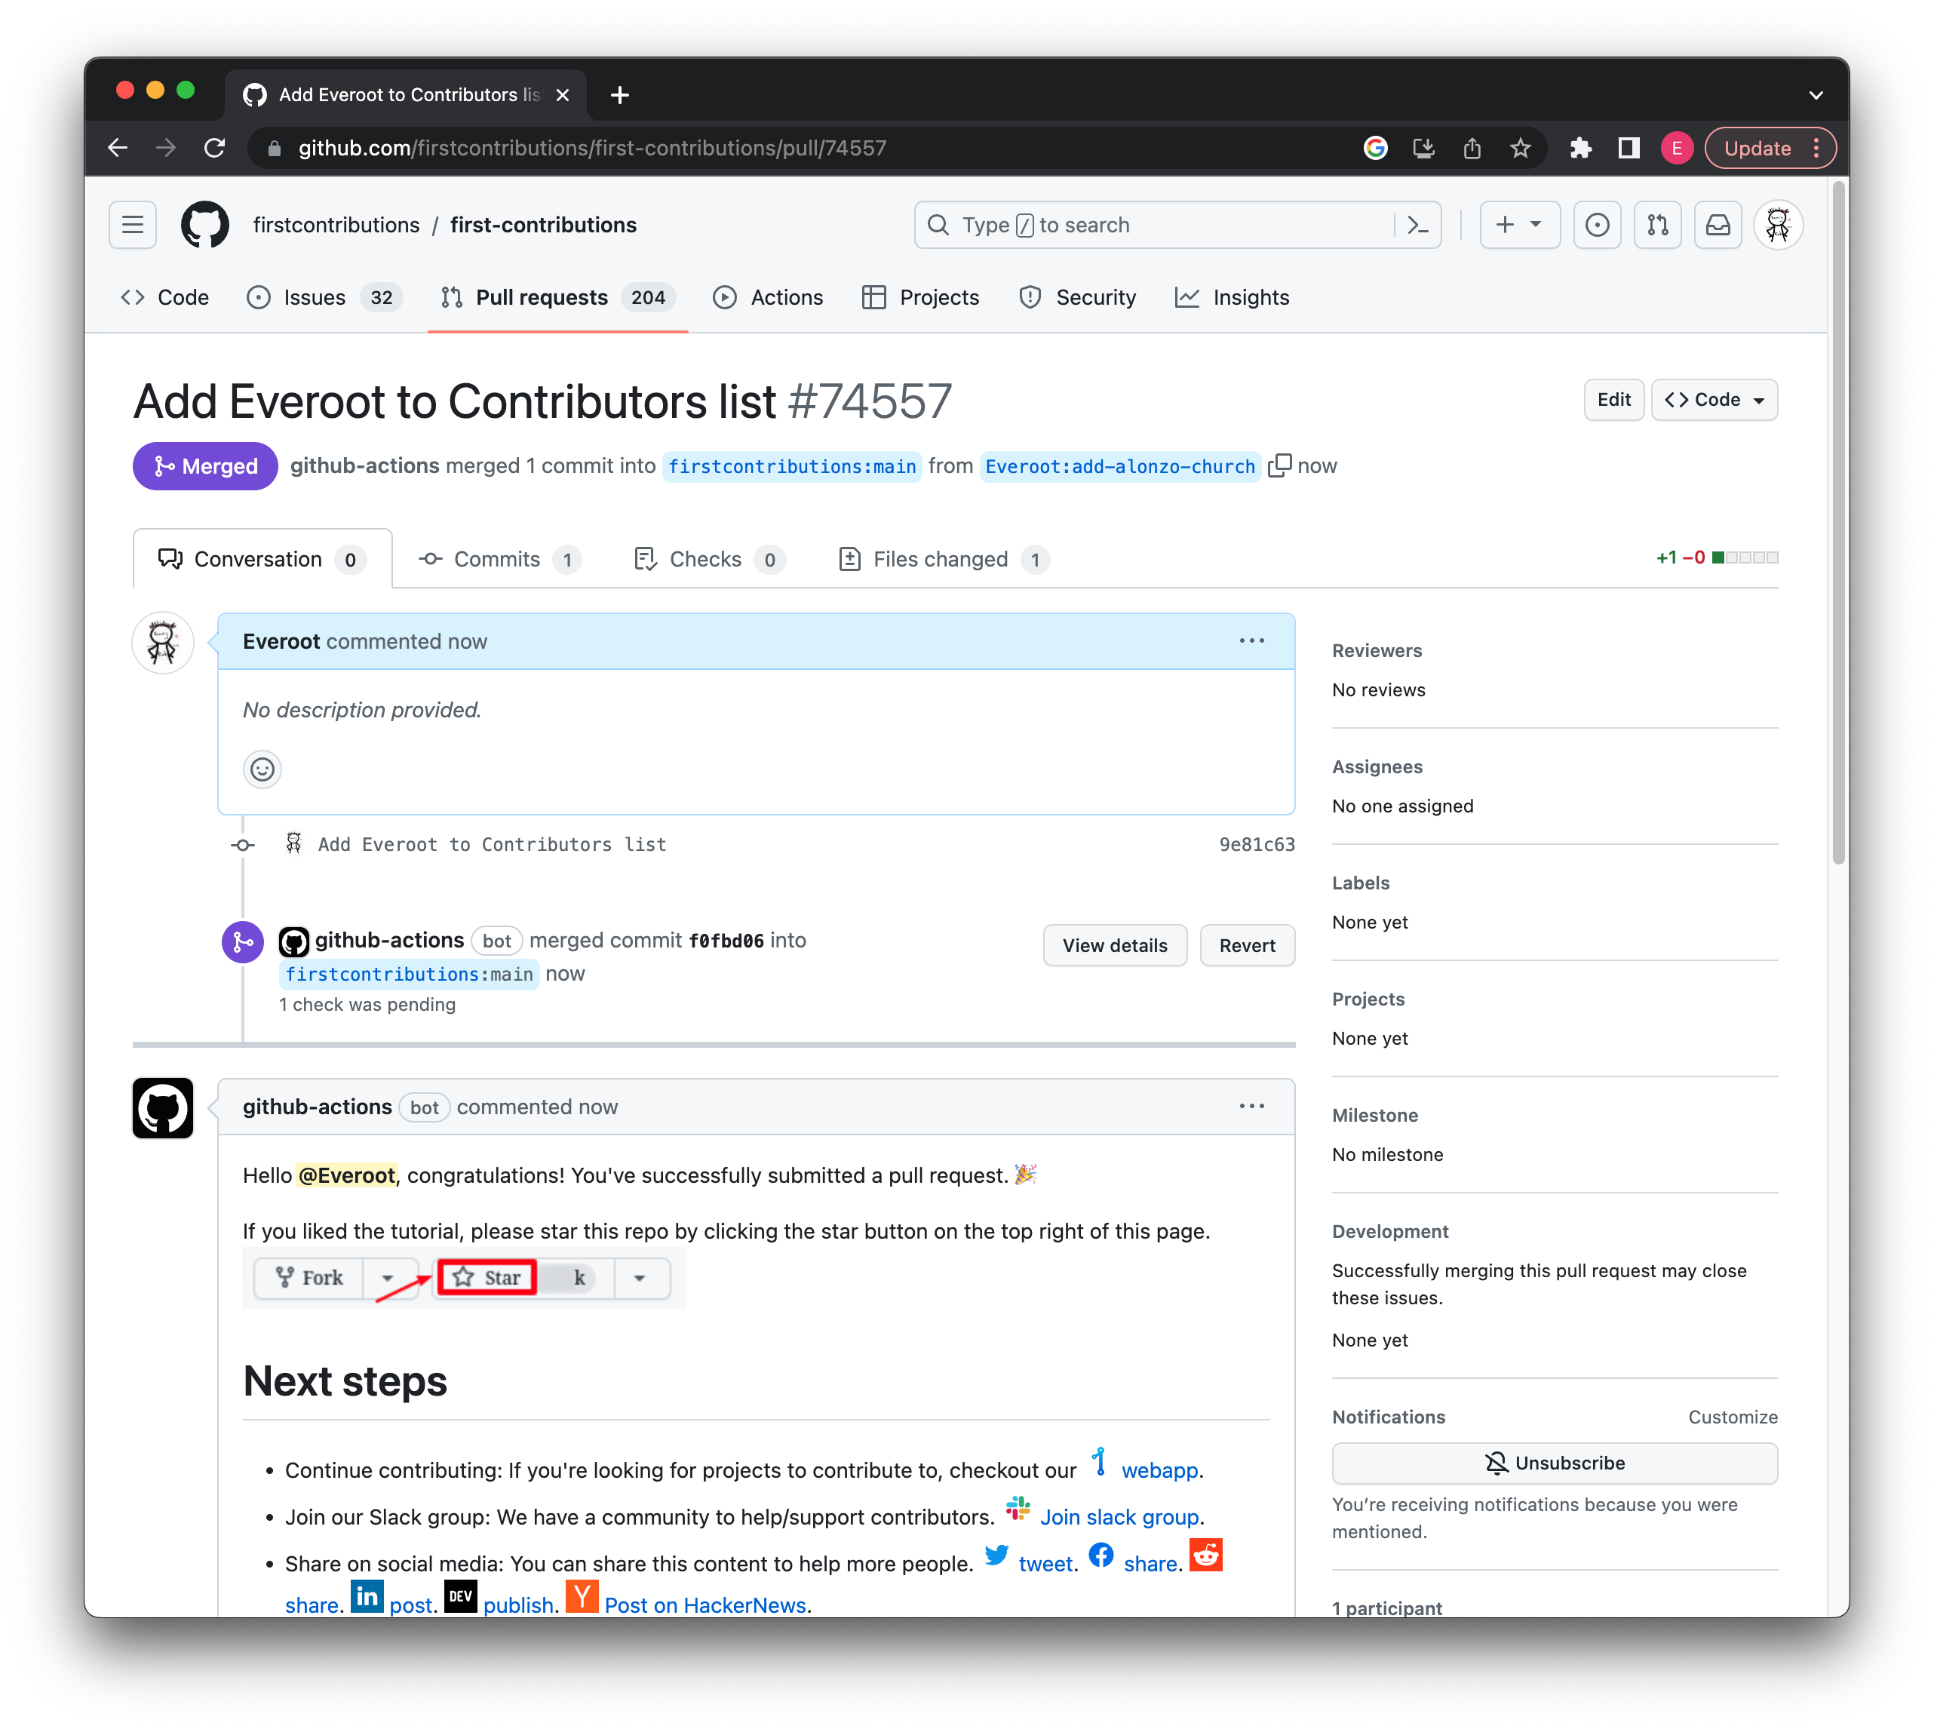Viewport: 1934px width, 1729px height.
Task: Bookmark this page with star icon
Action: [1520, 148]
